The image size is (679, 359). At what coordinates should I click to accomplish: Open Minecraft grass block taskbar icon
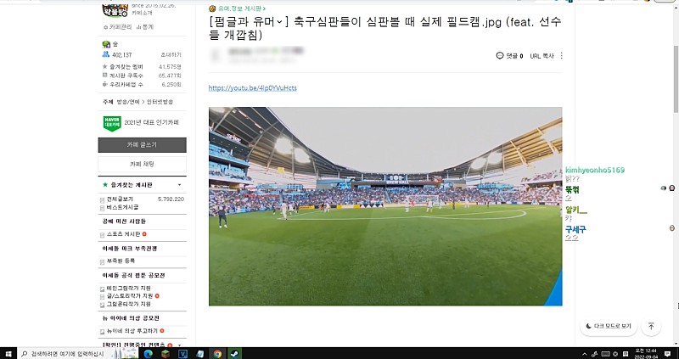[x=166, y=354]
